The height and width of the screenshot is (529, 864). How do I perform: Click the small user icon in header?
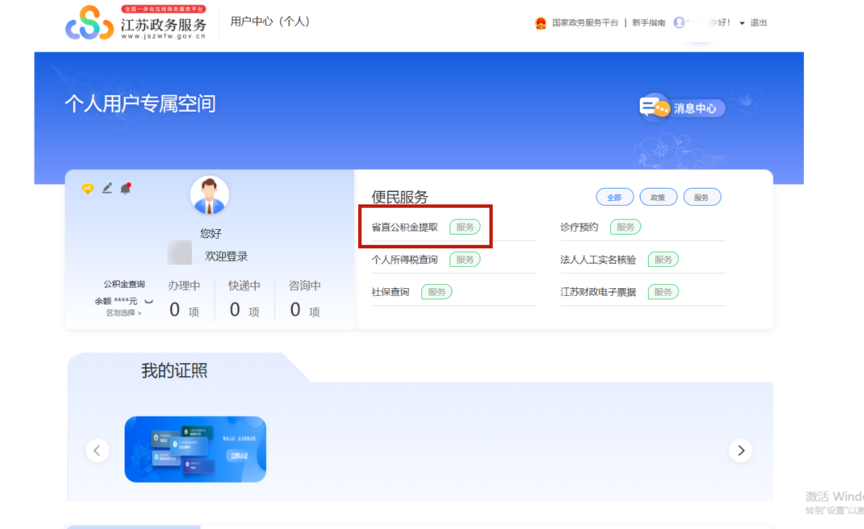679,23
